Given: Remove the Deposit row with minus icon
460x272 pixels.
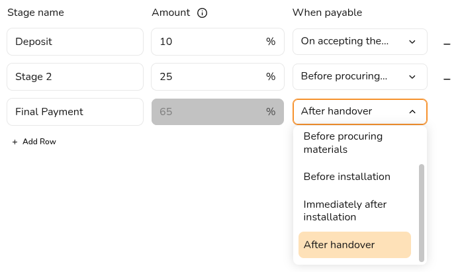Looking at the screenshot, I should coord(447,42).
